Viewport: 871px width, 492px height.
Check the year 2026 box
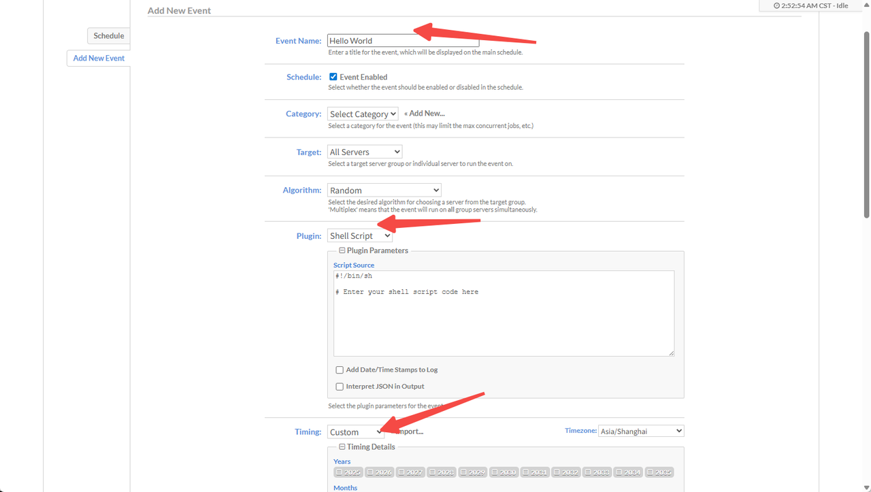[x=380, y=472]
